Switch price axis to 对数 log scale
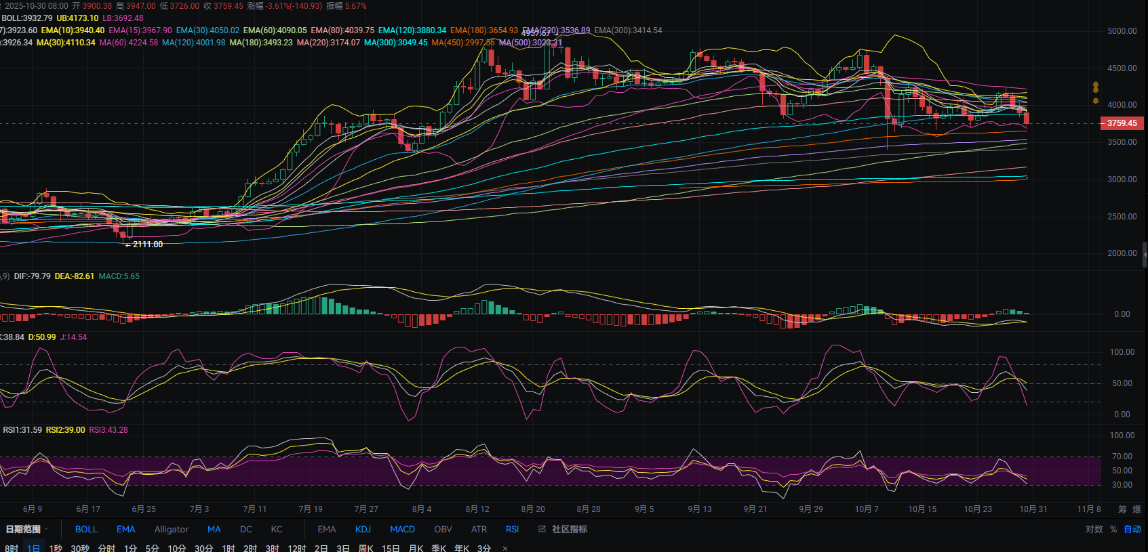1148x552 pixels. point(1094,529)
